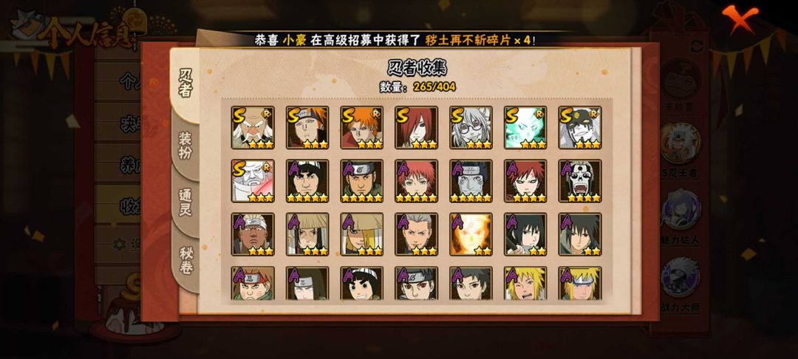Close the panel with the orange X
Screen dimensions: 798x359
tap(740, 18)
